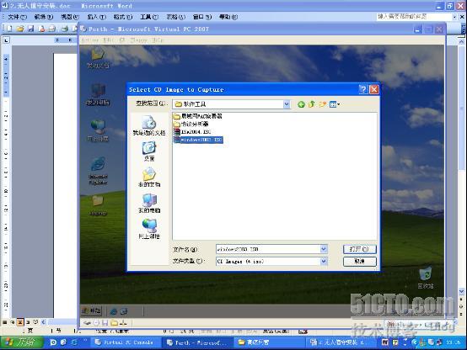The height and width of the screenshot is (350, 467).
Task: Open Word Insert menu
Action: click(x=97, y=17)
